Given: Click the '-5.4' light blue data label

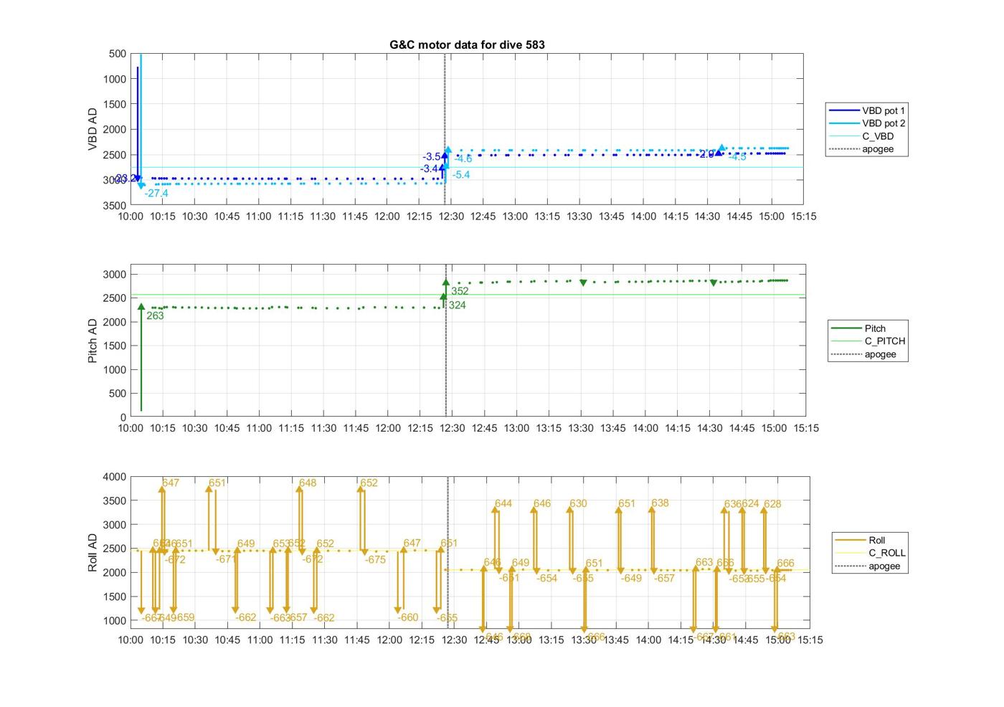Looking at the screenshot, I should [461, 175].
